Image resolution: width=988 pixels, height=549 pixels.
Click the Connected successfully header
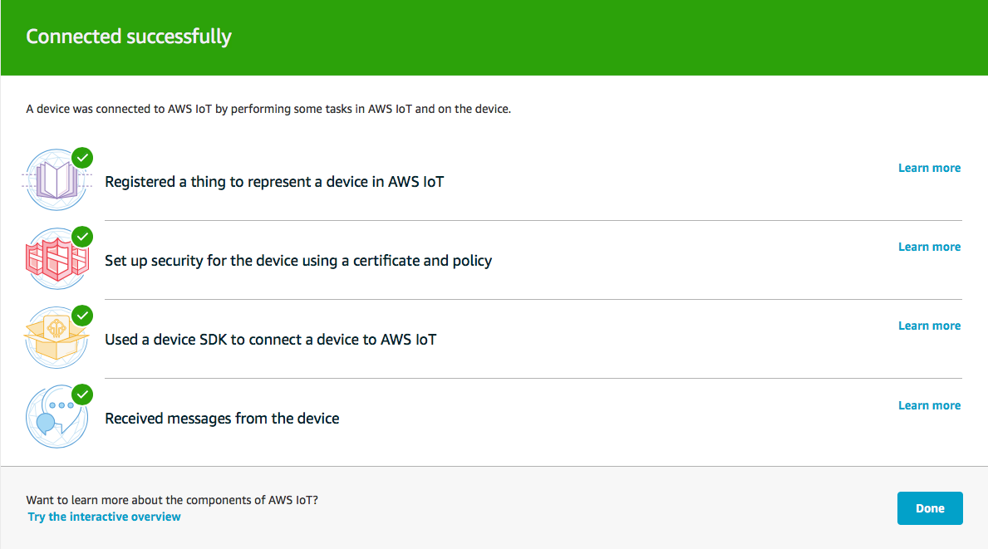click(129, 37)
